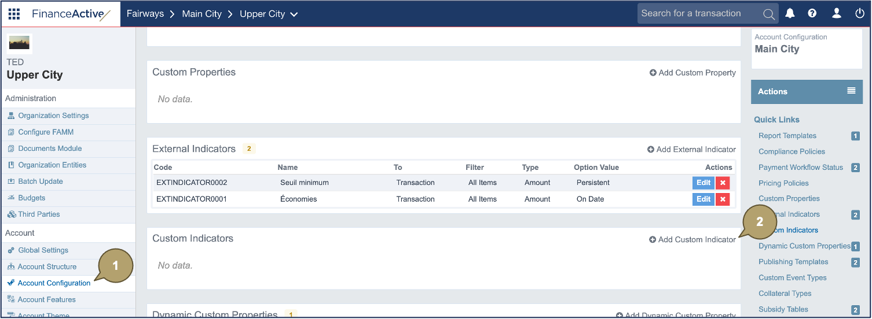Screen dimensions: 872x319
Task: Click the power logout icon
Action: pyautogui.click(x=860, y=13)
